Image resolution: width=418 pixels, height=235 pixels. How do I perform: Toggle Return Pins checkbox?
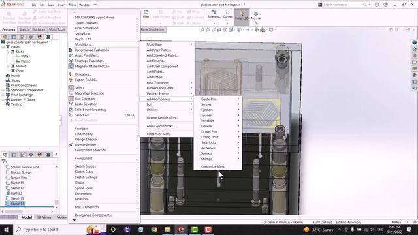[8, 178]
